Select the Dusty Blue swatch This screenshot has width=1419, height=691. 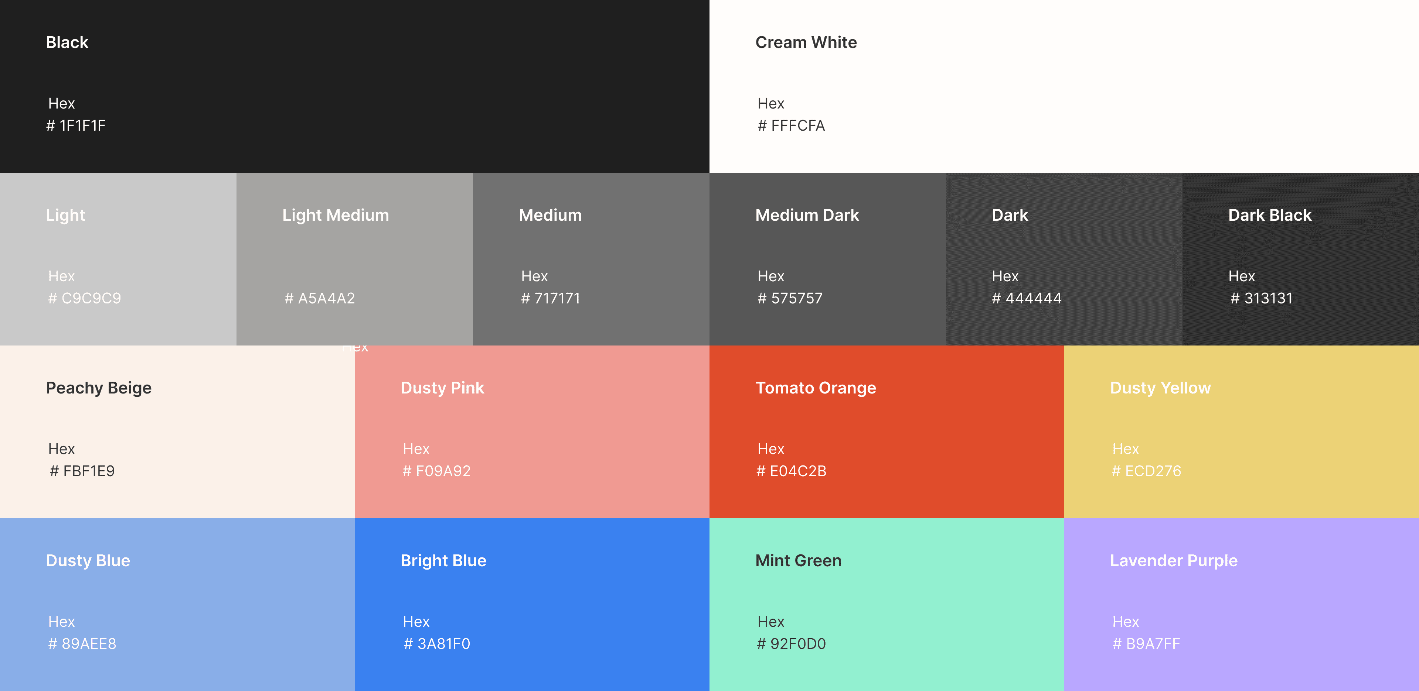coord(177,604)
